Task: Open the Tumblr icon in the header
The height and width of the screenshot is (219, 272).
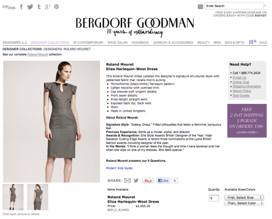Action: coord(39,7)
